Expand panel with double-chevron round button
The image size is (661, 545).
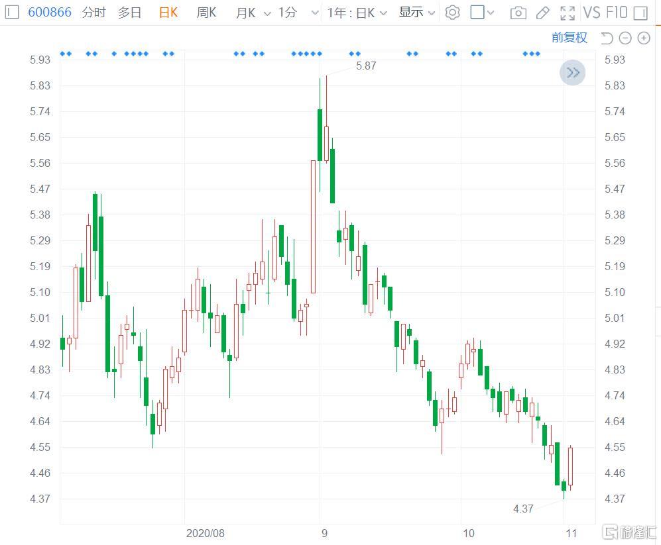(x=572, y=73)
